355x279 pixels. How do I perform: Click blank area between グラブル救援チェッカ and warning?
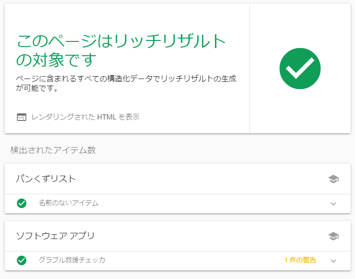195,260
